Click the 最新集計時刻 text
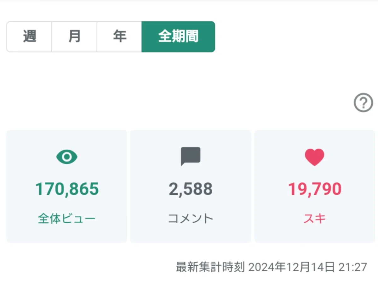Screen dimensions: 378x283 (210, 267)
